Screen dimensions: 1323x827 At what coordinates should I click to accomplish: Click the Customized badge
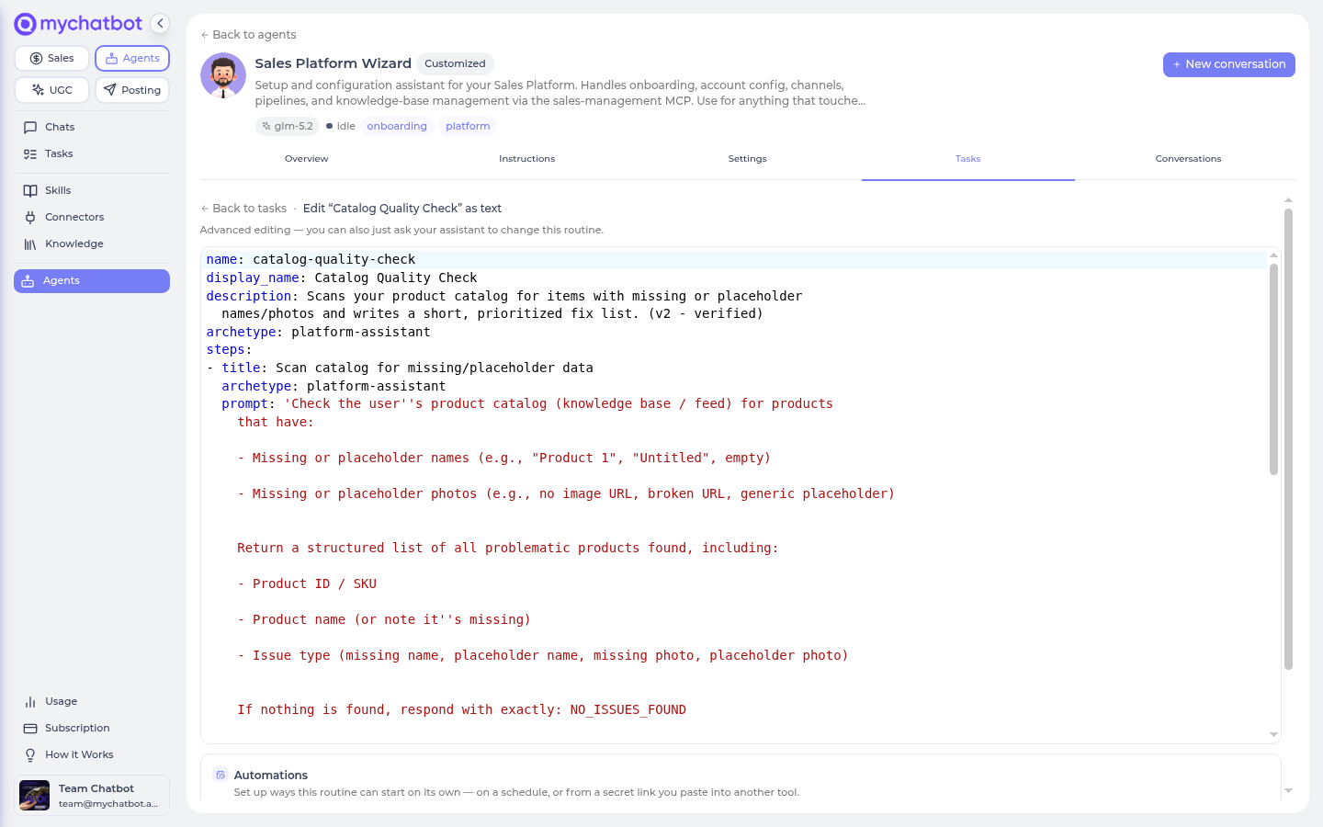(455, 63)
